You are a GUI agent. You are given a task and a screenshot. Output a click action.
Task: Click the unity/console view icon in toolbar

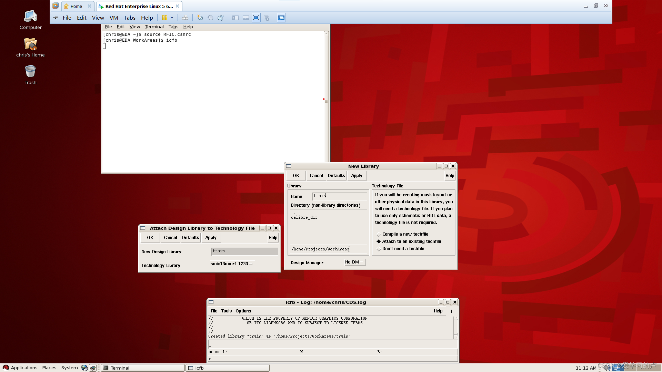coord(281,18)
